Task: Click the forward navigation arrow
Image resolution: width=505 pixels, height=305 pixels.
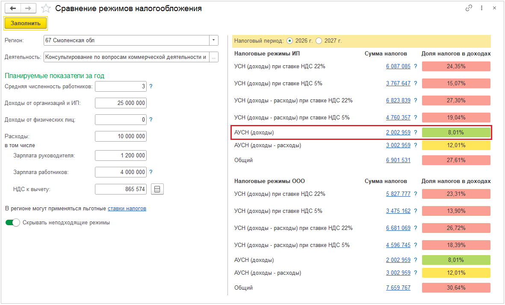Action: [29, 9]
